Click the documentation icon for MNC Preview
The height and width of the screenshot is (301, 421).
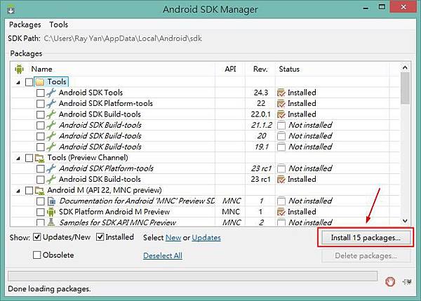tap(51, 201)
